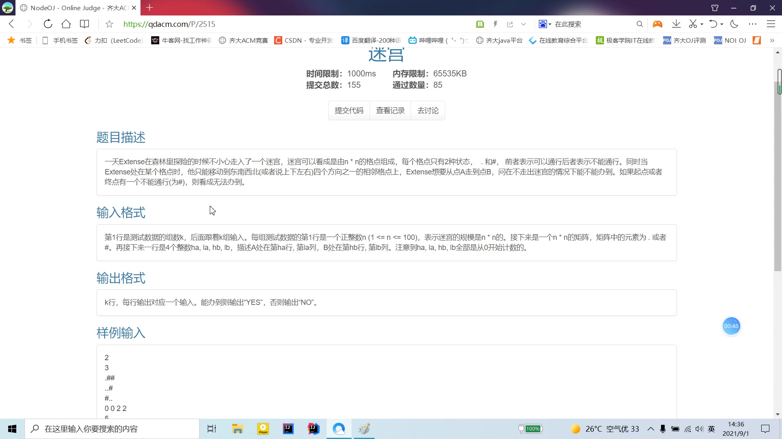Image resolution: width=782 pixels, height=439 pixels.
Task: Expand the screenshot tool dropdown arrow
Action: coord(702,24)
